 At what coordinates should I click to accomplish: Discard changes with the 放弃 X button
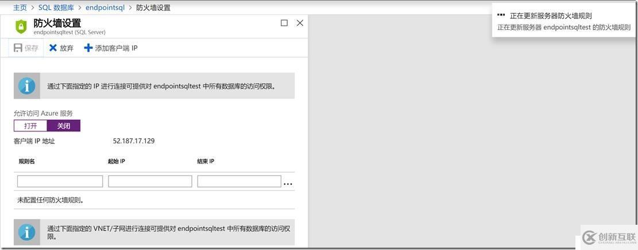(x=61, y=48)
